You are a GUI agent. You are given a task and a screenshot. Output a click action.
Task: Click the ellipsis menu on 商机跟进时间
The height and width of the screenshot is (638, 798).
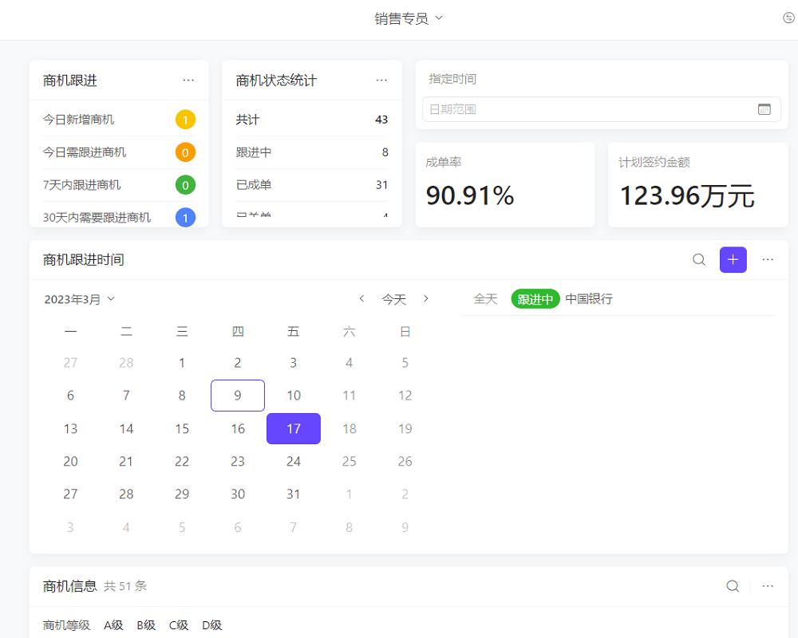[768, 259]
